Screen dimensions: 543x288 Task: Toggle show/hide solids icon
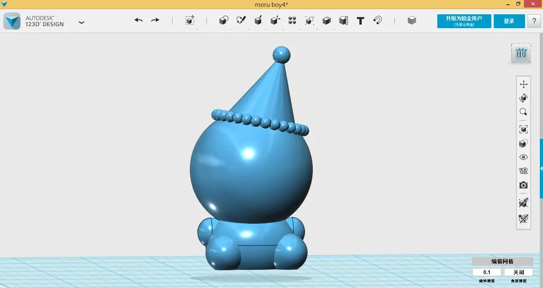point(523,202)
